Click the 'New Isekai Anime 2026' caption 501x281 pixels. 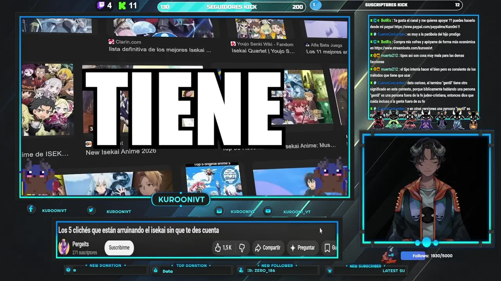tap(121, 151)
